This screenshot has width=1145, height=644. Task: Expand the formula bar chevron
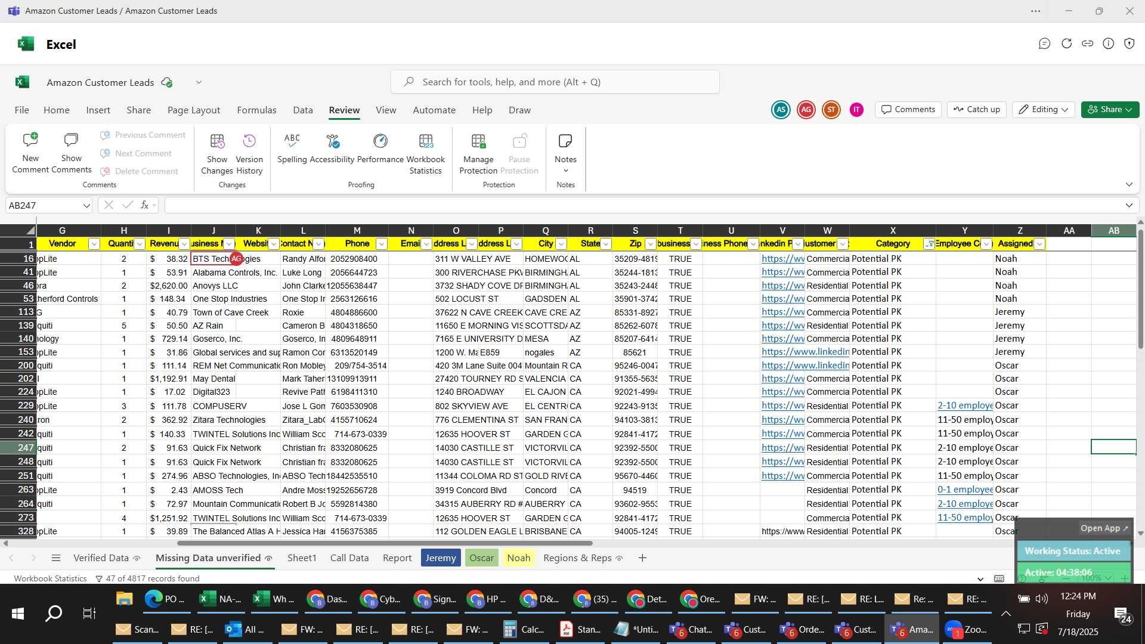1129,206
